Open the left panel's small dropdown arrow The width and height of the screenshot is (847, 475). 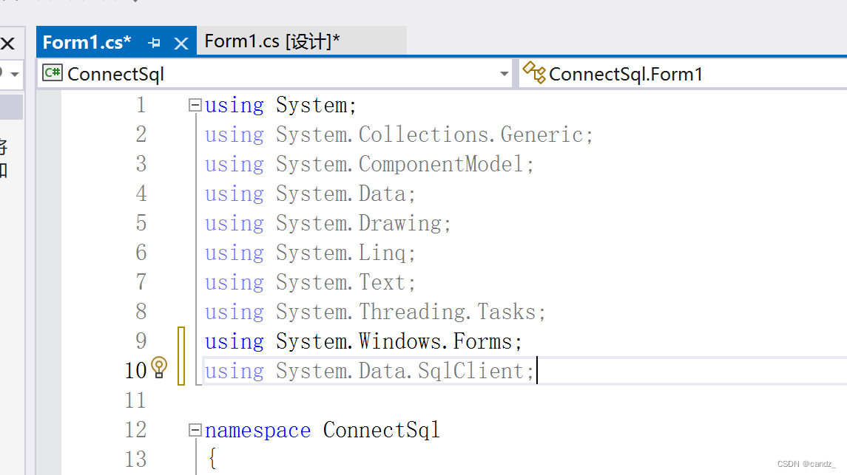coord(15,74)
